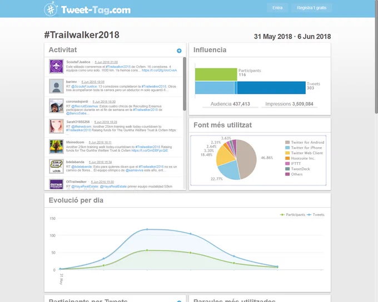This screenshot has height=302, width=378.
Task: Open ScoutsFJustice purple avatar thumbnail
Action: click(x=56, y=66)
